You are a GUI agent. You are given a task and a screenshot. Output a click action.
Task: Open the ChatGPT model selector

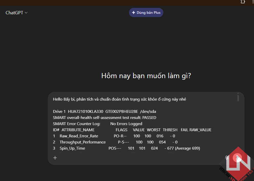point(14,13)
